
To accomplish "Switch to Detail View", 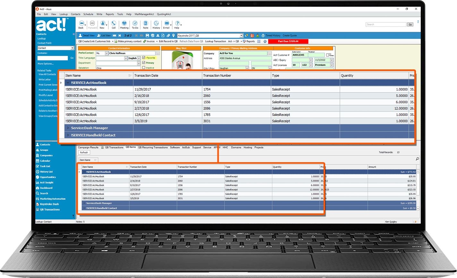I will tap(87, 36).
